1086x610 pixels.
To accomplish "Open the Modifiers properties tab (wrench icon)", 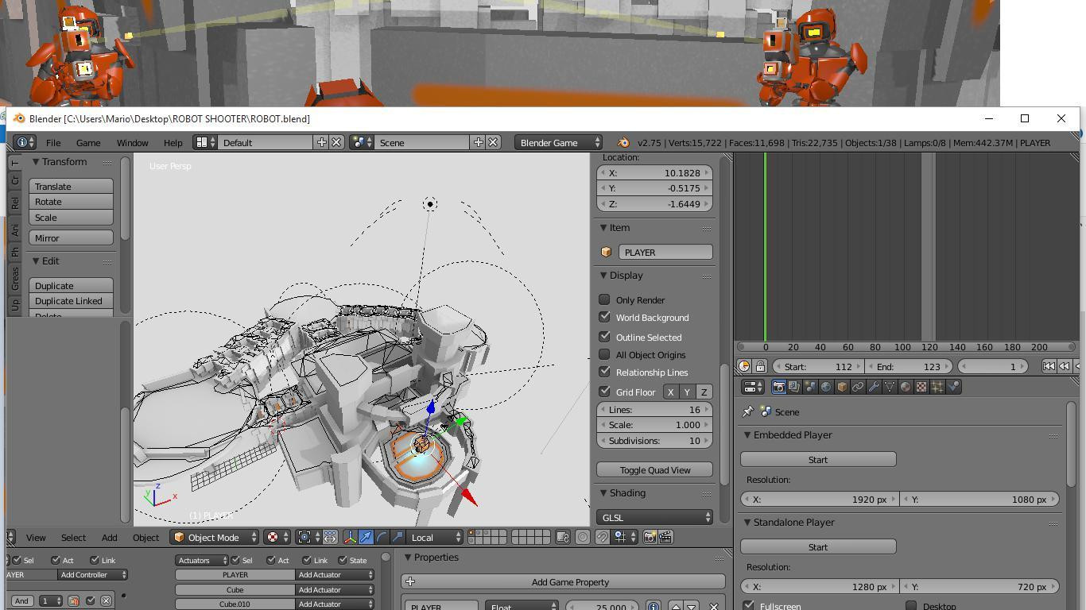I will point(874,387).
